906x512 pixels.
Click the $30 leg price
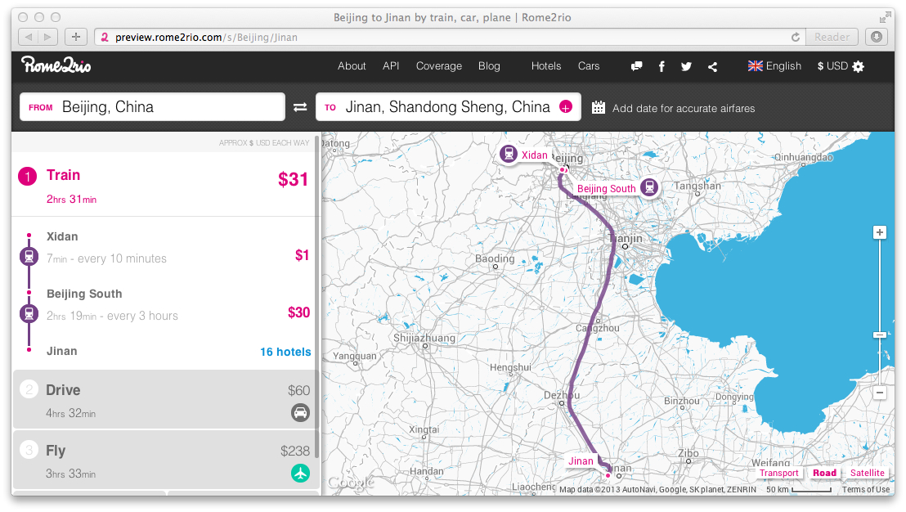298,312
